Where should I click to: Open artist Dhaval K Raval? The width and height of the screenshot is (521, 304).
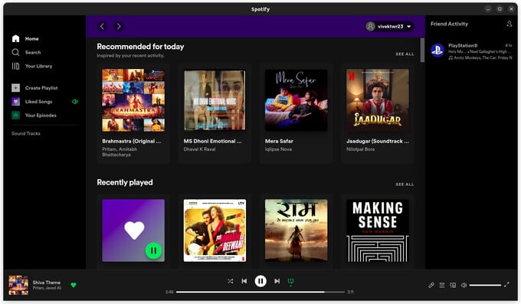[200, 149]
